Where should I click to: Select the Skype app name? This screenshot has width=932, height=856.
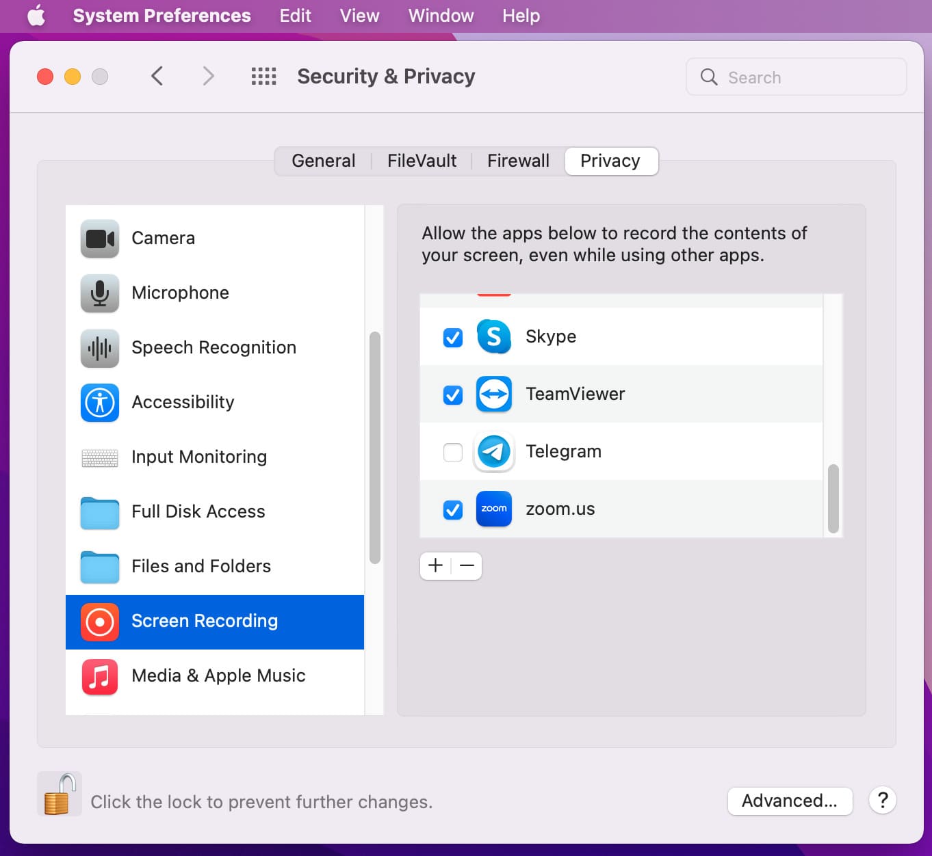551,336
